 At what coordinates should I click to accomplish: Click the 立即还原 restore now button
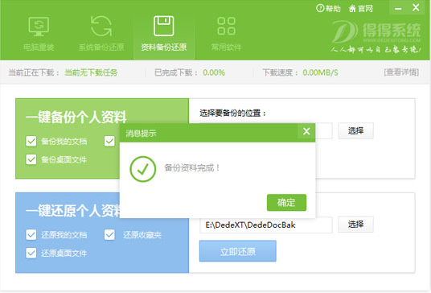click(x=238, y=251)
